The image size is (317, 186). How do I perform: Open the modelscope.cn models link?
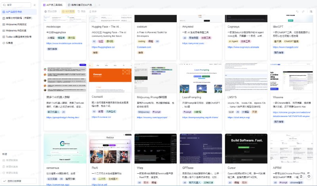tap(64, 43)
